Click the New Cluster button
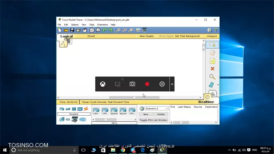The image size is (274, 154). tap(147, 36)
